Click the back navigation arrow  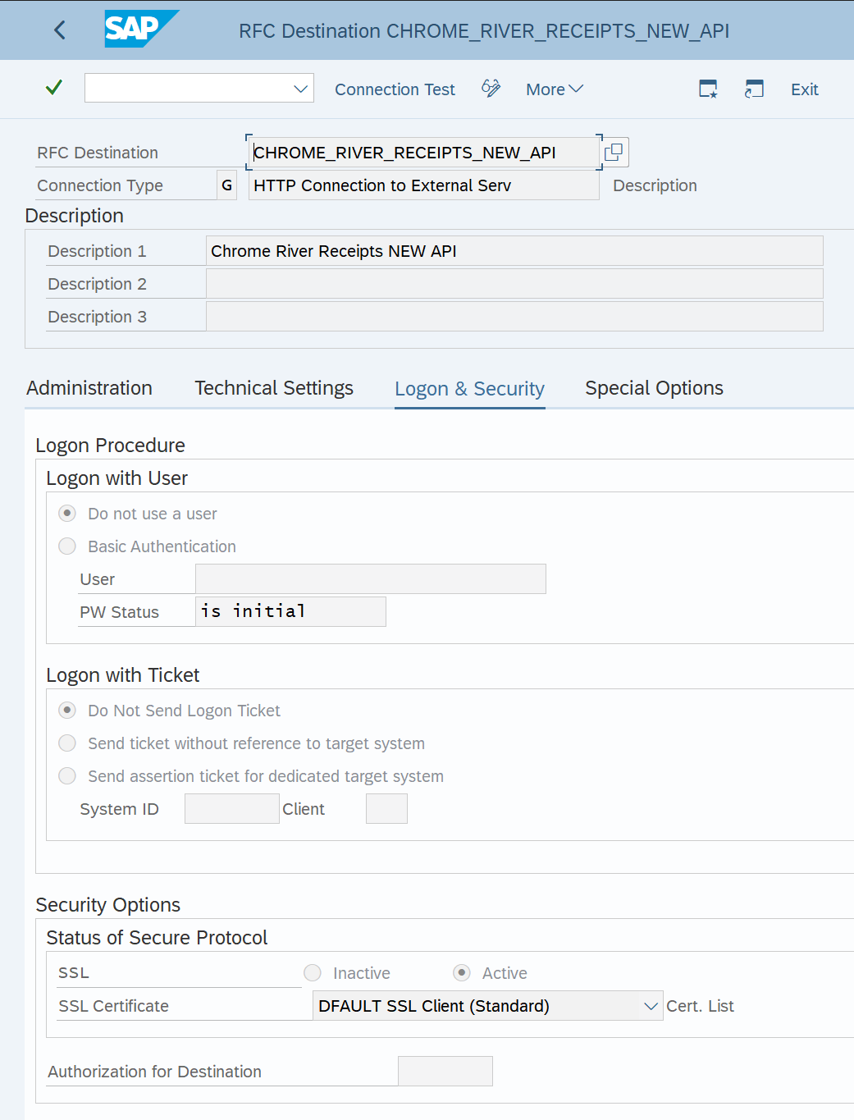(58, 30)
